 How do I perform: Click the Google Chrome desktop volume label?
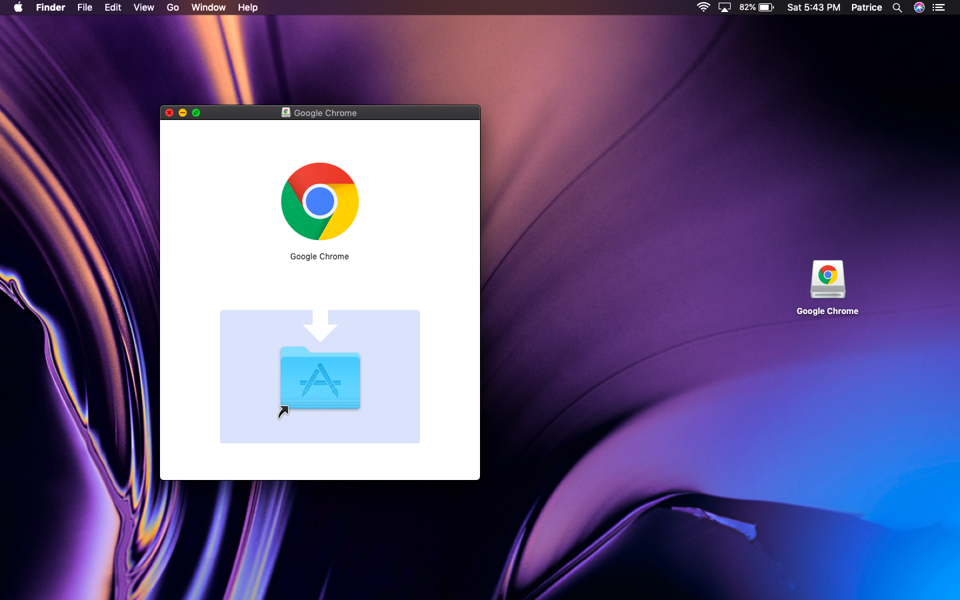(827, 311)
